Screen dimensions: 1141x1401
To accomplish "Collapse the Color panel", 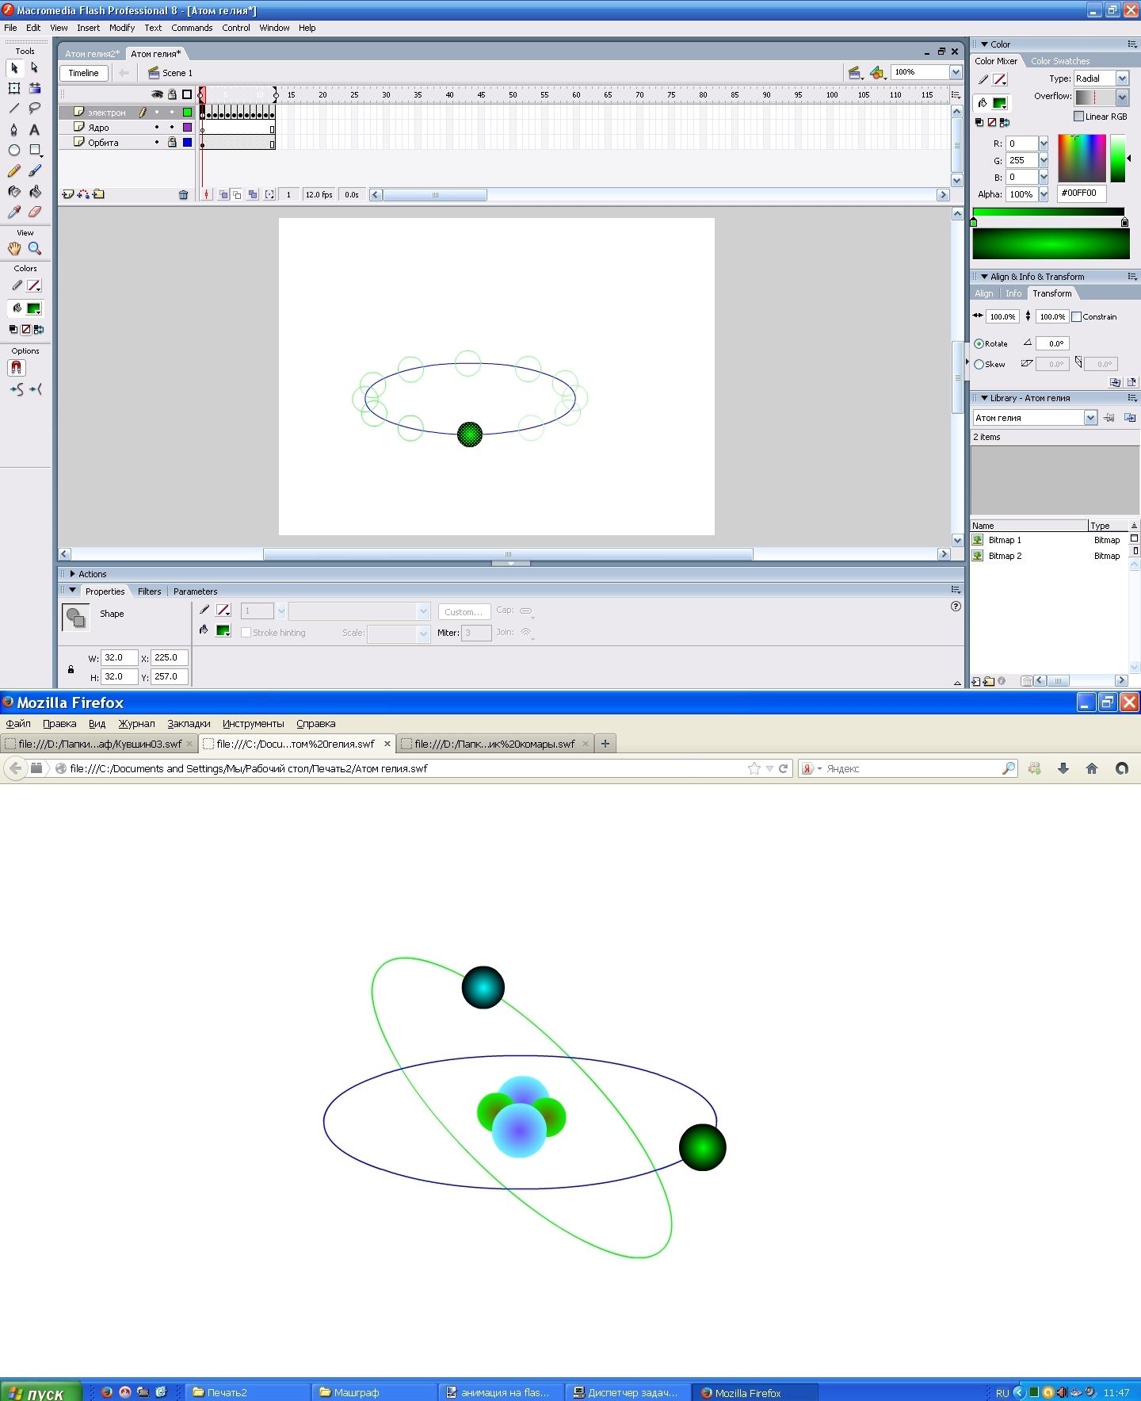I will coord(985,44).
